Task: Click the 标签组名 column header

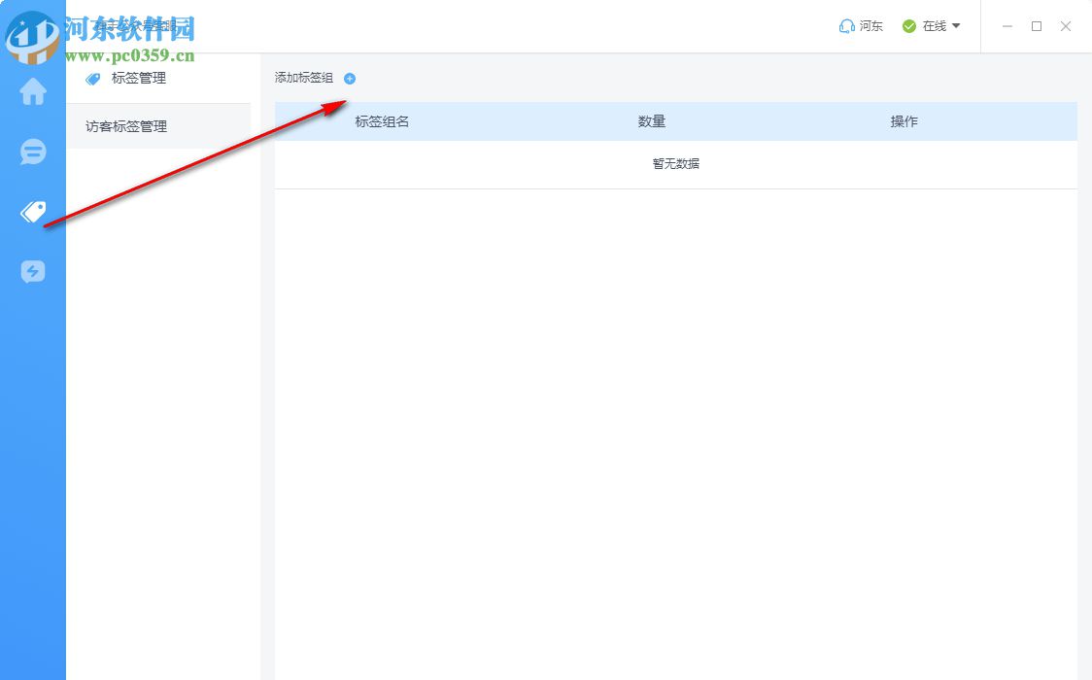Action: [x=382, y=121]
